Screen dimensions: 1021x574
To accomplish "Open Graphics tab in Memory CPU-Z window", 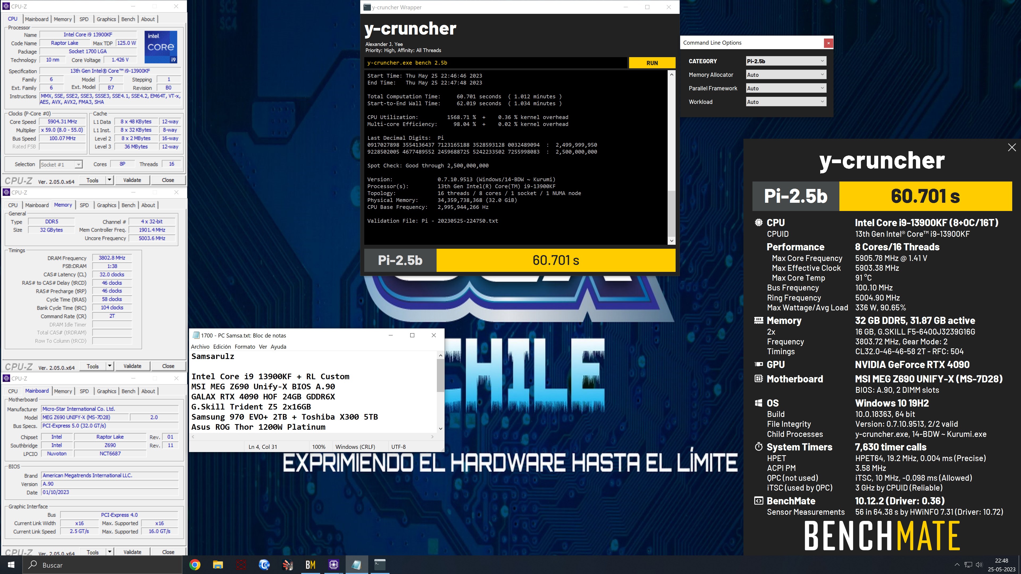I will pos(107,205).
